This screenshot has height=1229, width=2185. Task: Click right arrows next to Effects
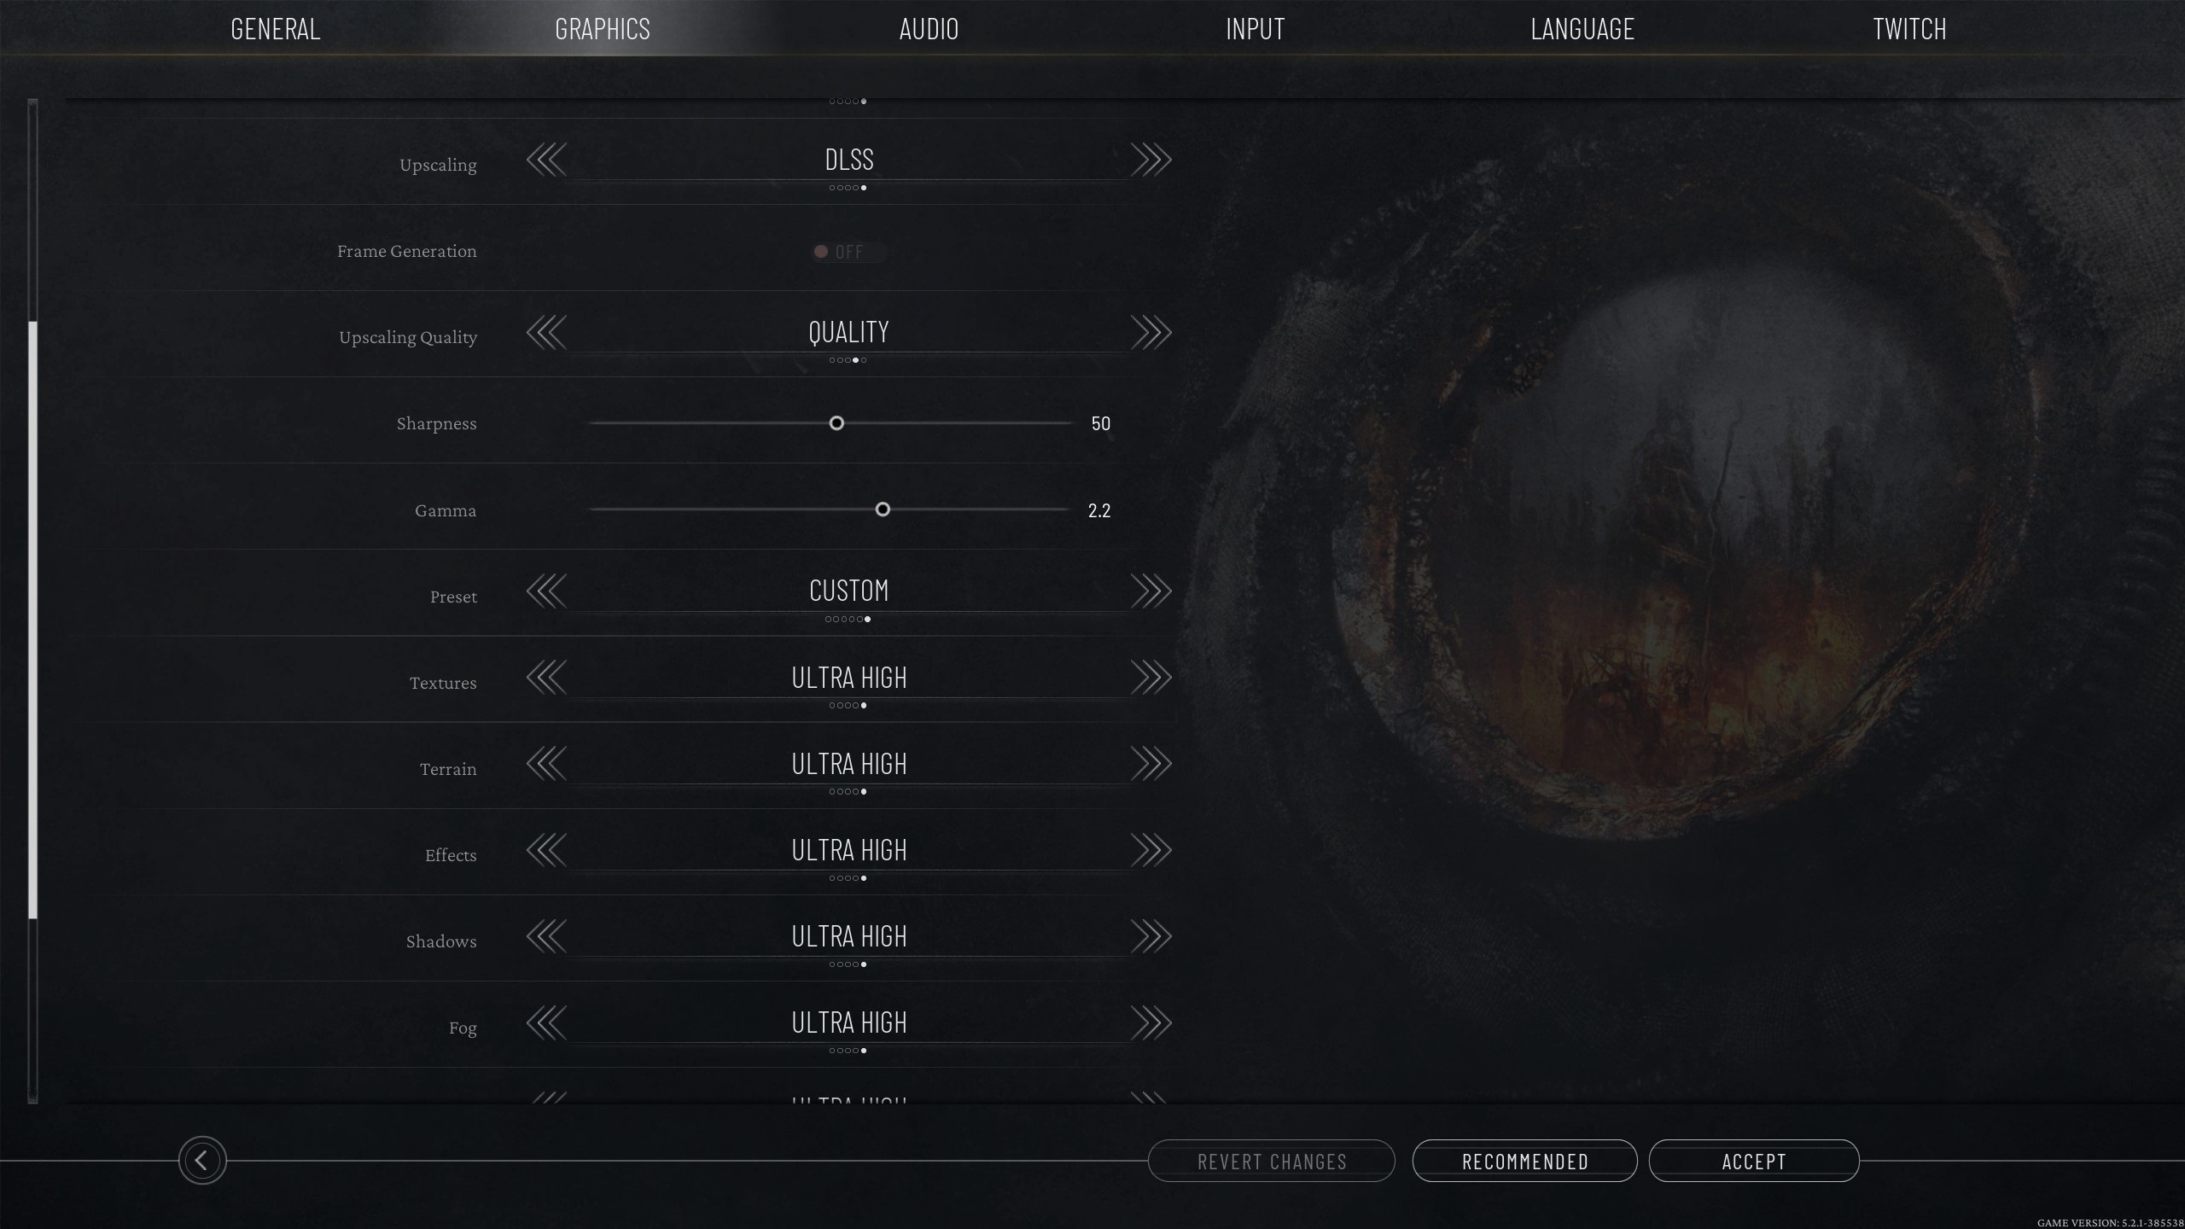(x=1151, y=850)
